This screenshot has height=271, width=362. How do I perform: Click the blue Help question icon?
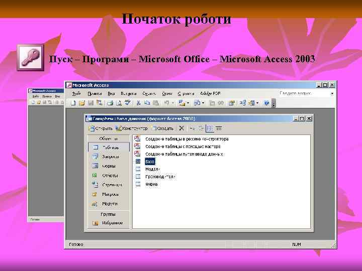pyautogui.click(x=266, y=103)
